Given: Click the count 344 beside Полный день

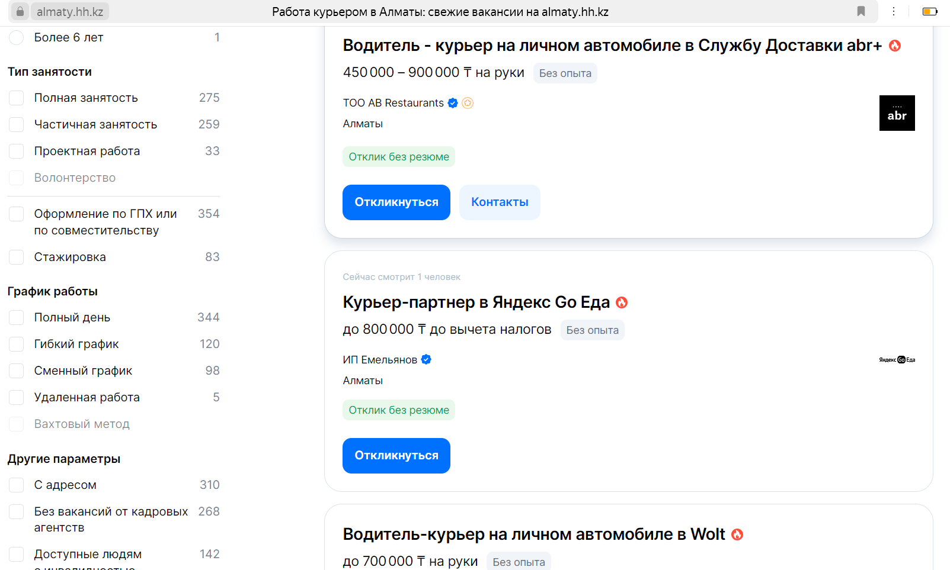Looking at the screenshot, I should 209,317.
